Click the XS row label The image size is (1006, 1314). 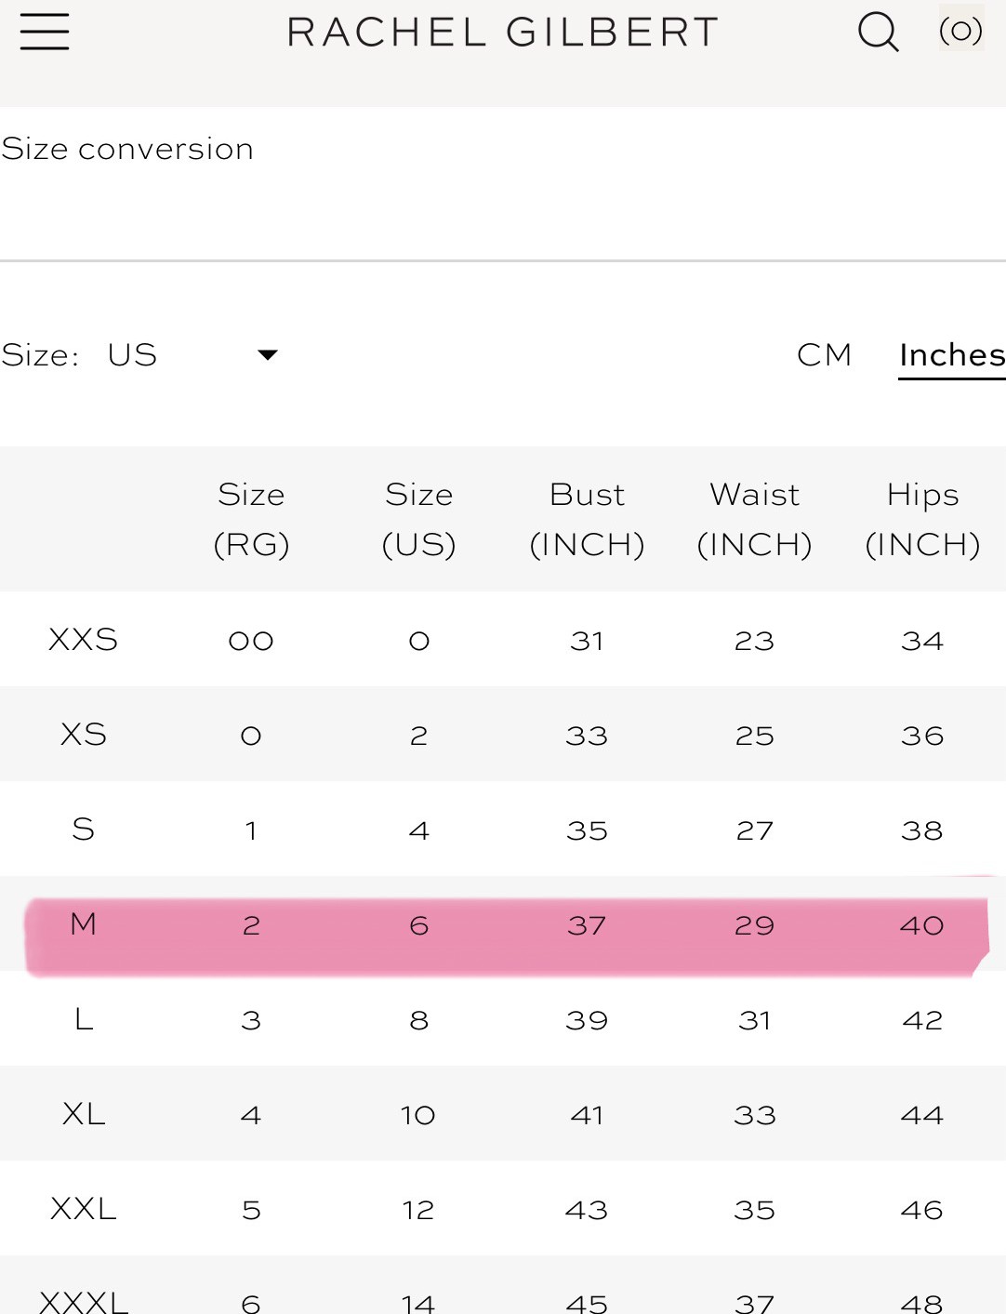click(84, 735)
